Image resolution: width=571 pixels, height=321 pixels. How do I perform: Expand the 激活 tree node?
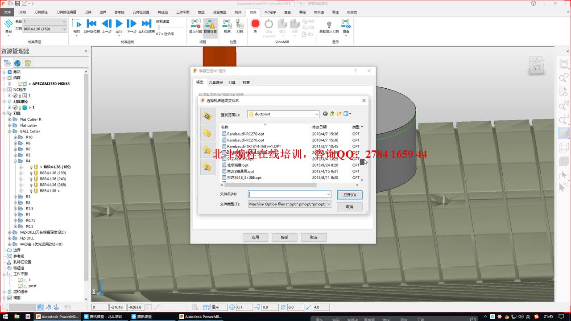(x=4, y=72)
